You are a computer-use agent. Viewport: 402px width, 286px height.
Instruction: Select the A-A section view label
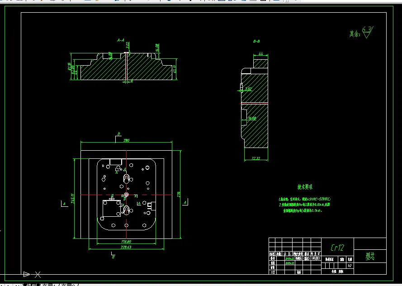120,40
